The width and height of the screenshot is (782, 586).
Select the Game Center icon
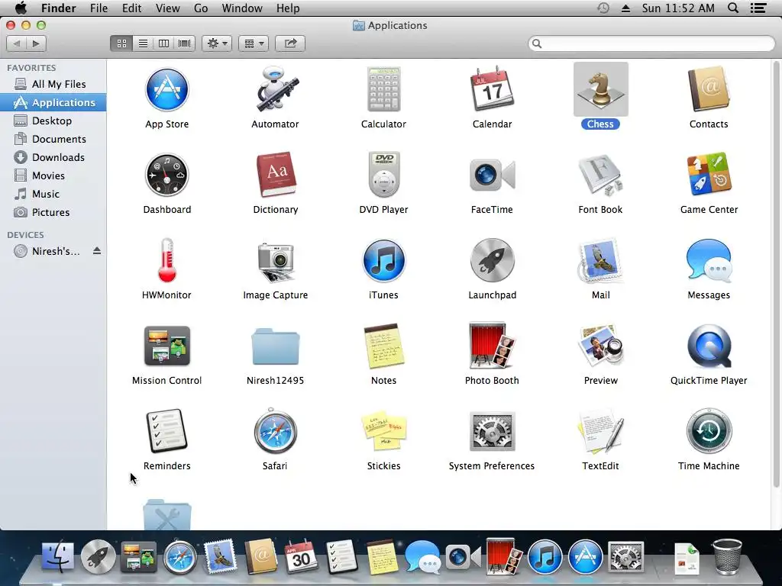pyautogui.click(x=709, y=175)
